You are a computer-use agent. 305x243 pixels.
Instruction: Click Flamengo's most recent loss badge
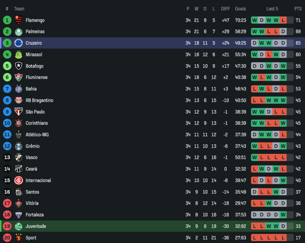(283, 20)
